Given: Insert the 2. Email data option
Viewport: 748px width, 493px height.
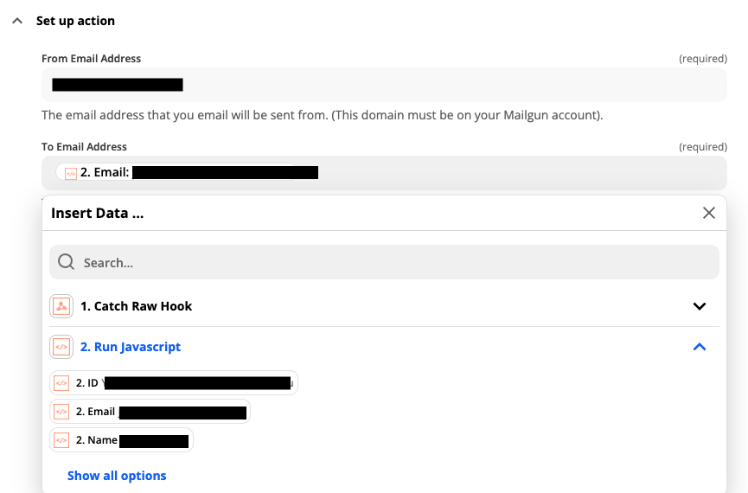Looking at the screenshot, I should click(x=150, y=412).
